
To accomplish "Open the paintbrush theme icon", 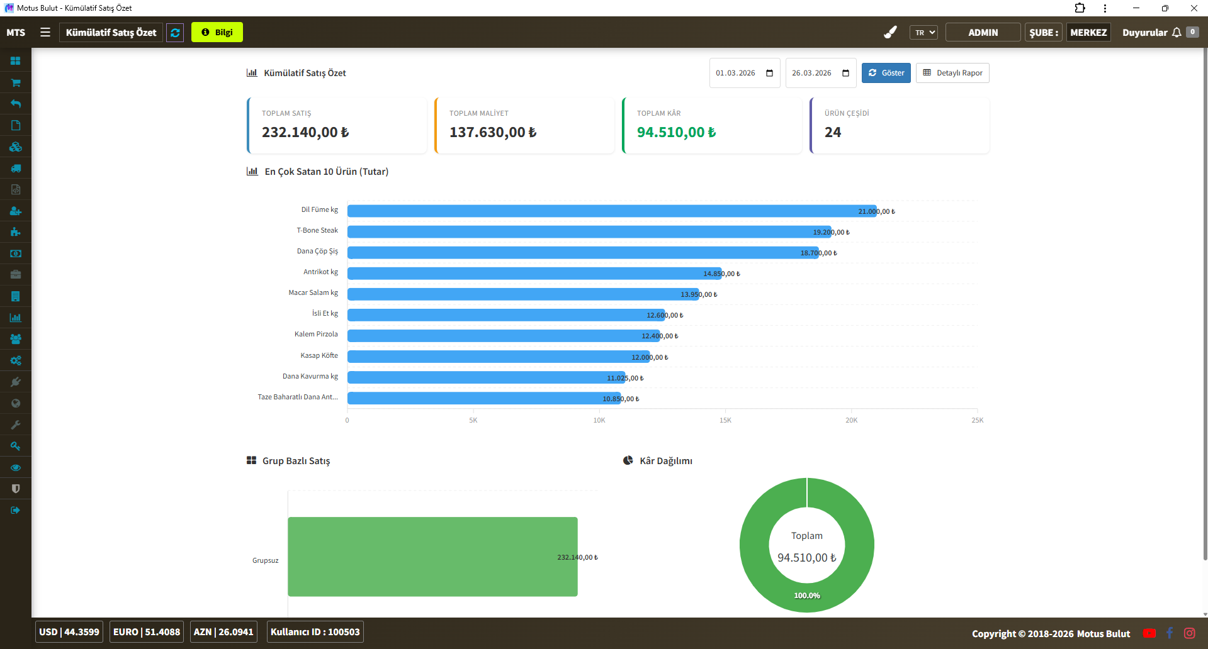I will [x=890, y=32].
